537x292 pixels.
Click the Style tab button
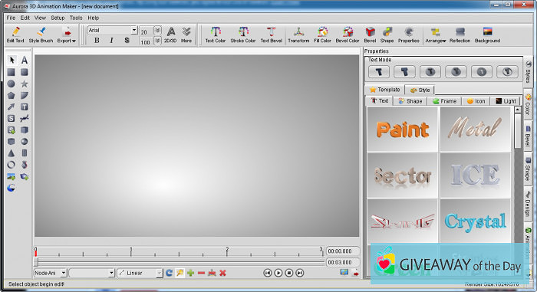click(420, 90)
